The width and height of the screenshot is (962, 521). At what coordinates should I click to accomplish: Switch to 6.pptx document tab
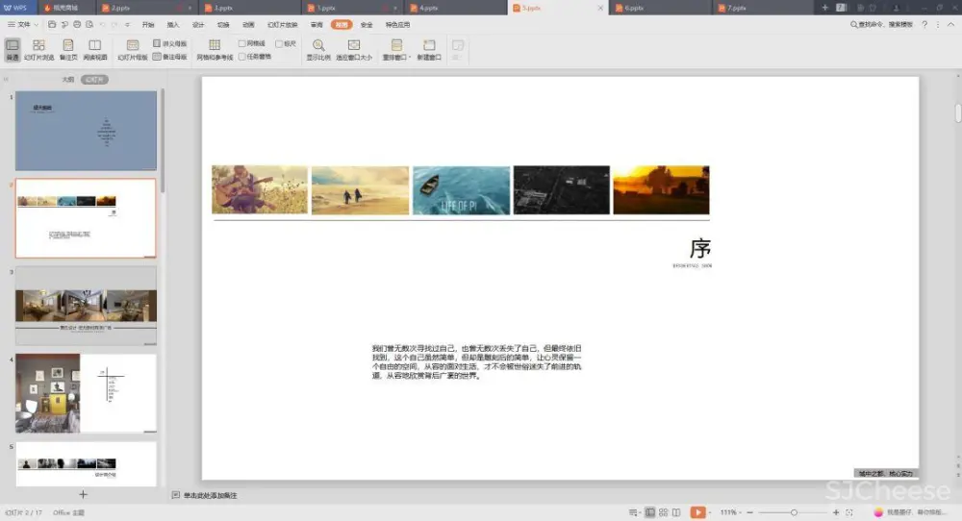pyautogui.click(x=660, y=8)
